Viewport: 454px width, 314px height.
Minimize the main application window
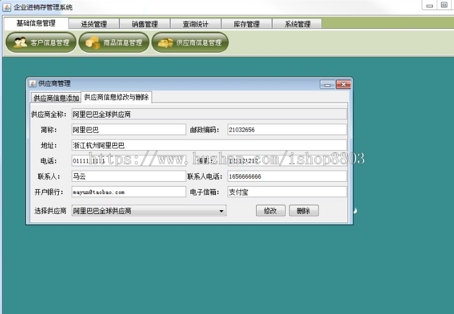(x=430, y=5)
